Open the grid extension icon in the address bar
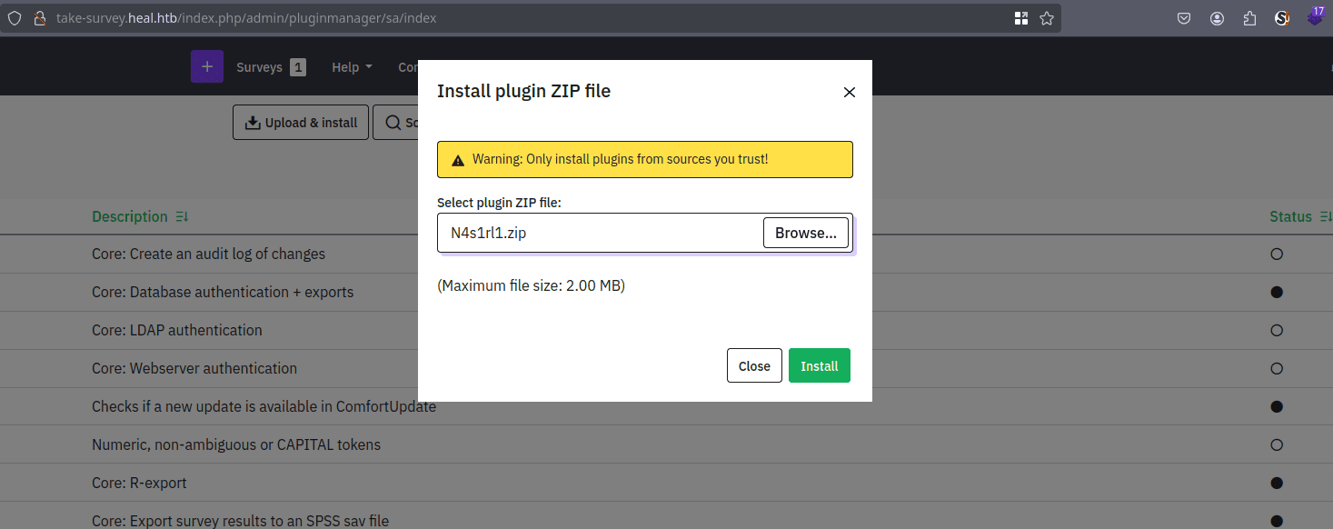 click(x=1021, y=18)
